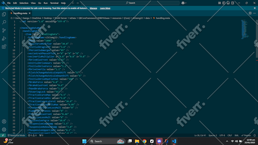This screenshot has width=258, height=145.
Task: Open Customize Layout in title bar
Action: (219, 3)
